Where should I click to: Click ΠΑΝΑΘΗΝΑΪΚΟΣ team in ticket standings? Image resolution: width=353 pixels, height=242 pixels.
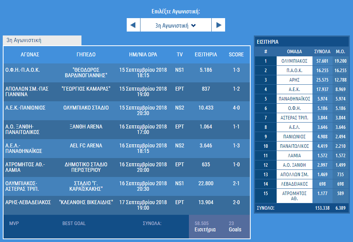coord(294,99)
